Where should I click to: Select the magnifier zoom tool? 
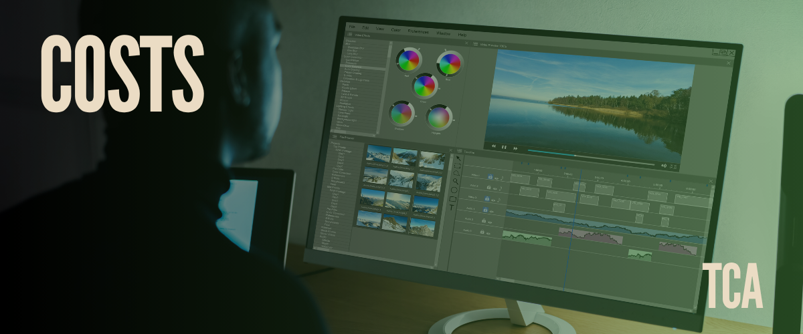tap(455, 181)
